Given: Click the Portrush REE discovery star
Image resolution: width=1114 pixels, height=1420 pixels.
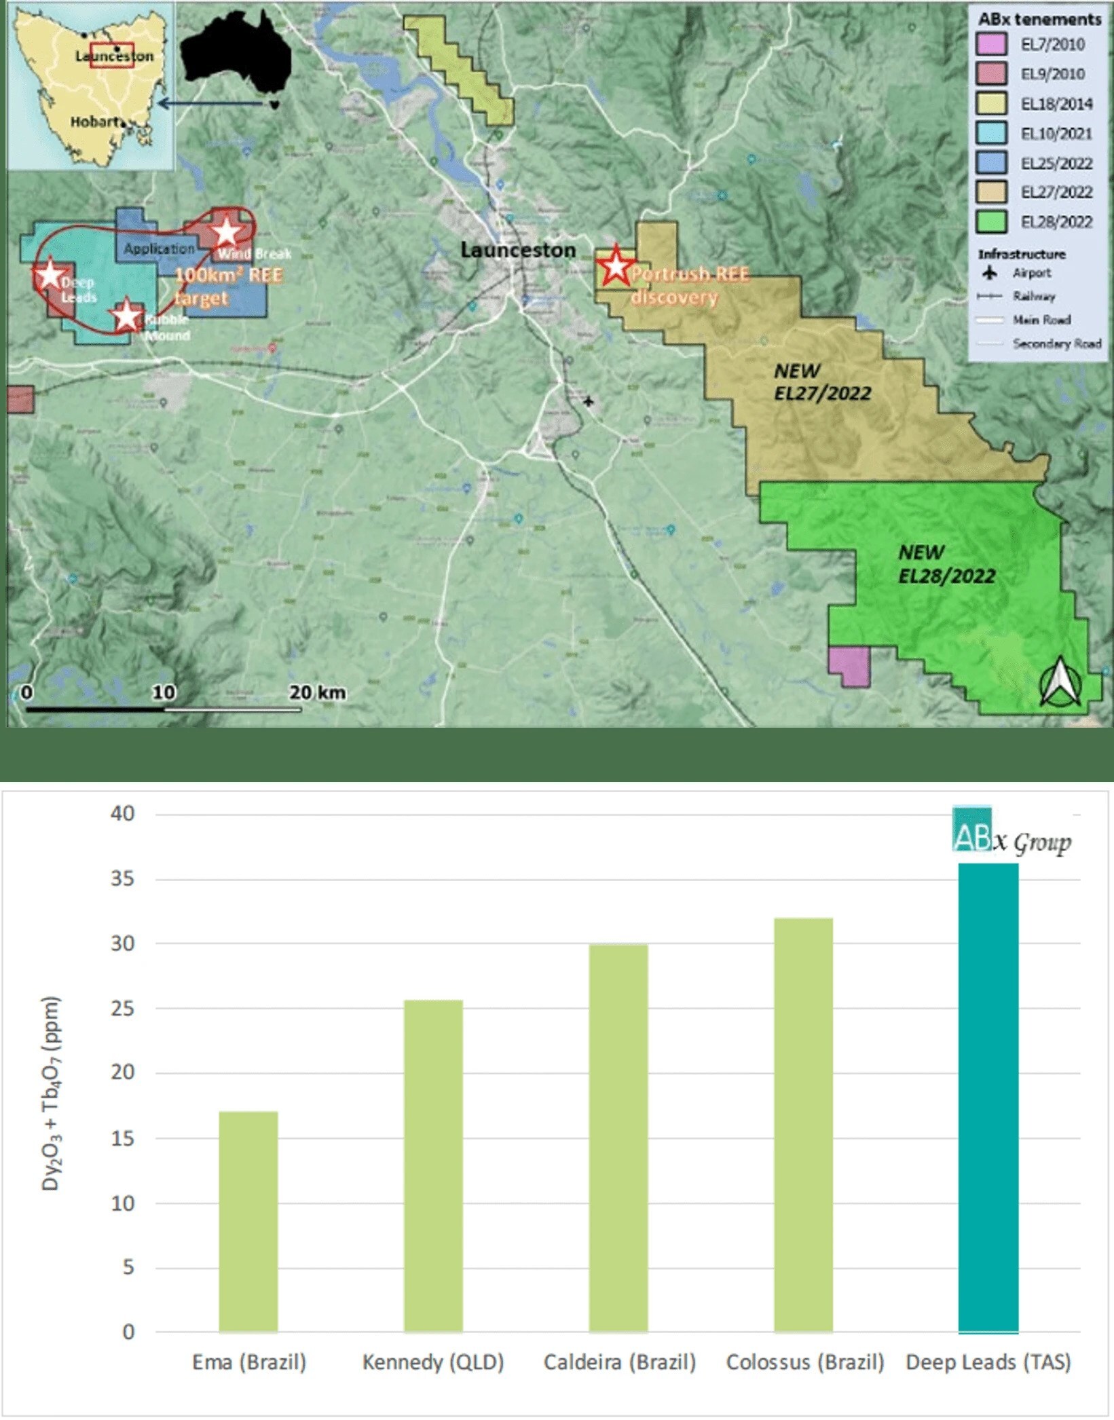Looking at the screenshot, I should tap(615, 265).
